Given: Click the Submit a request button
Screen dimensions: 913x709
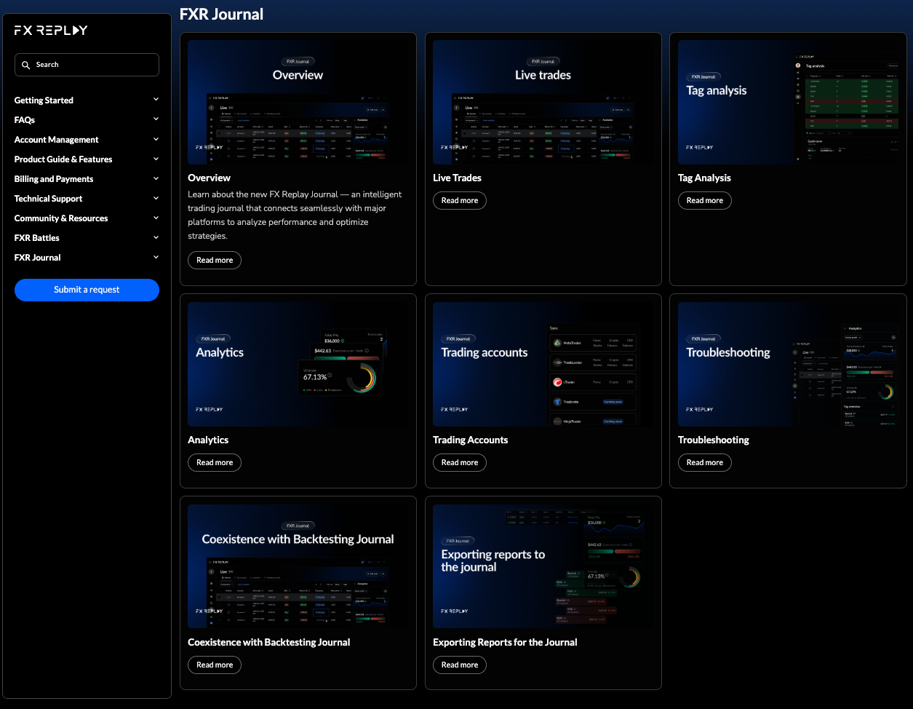Looking at the screenshot, I should 87,290.
